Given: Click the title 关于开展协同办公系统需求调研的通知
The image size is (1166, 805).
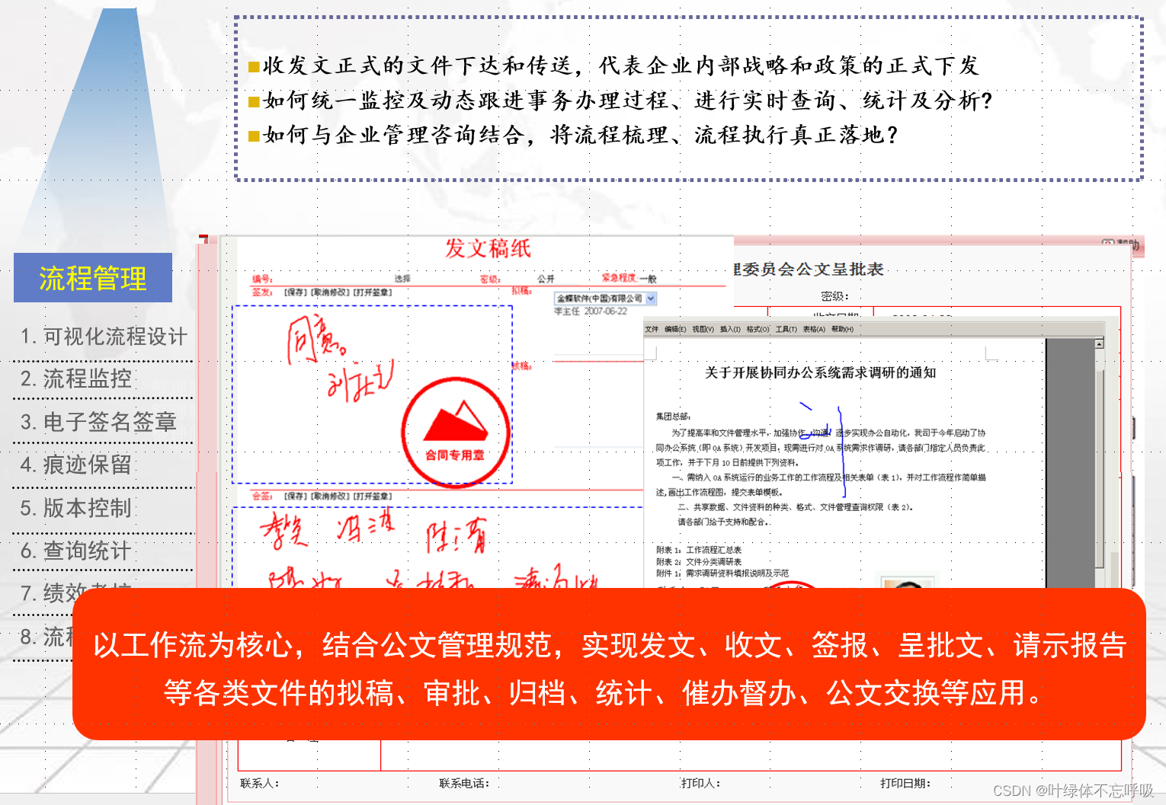Looking at the screenshot, I should (x=820, y=372).
